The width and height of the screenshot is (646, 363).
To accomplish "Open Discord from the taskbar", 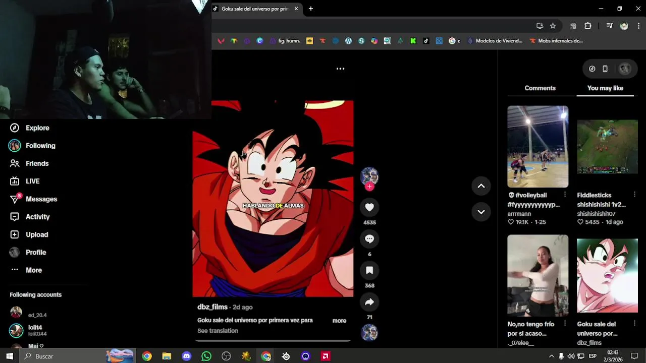I will pos(186,356).
